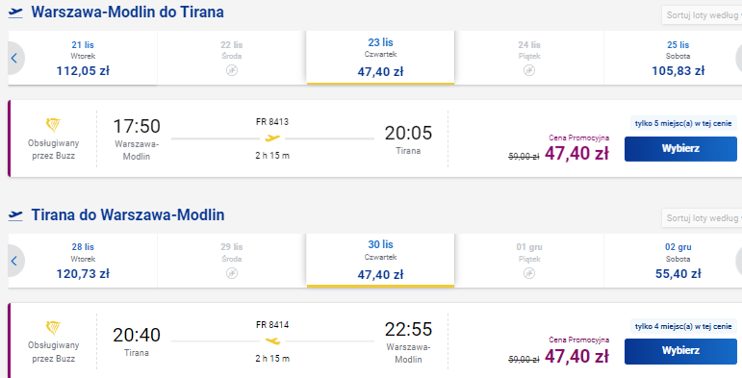
Task: Go to earlier return dates with left chevron
Action: pyautogui.click(x=14, y=261)
